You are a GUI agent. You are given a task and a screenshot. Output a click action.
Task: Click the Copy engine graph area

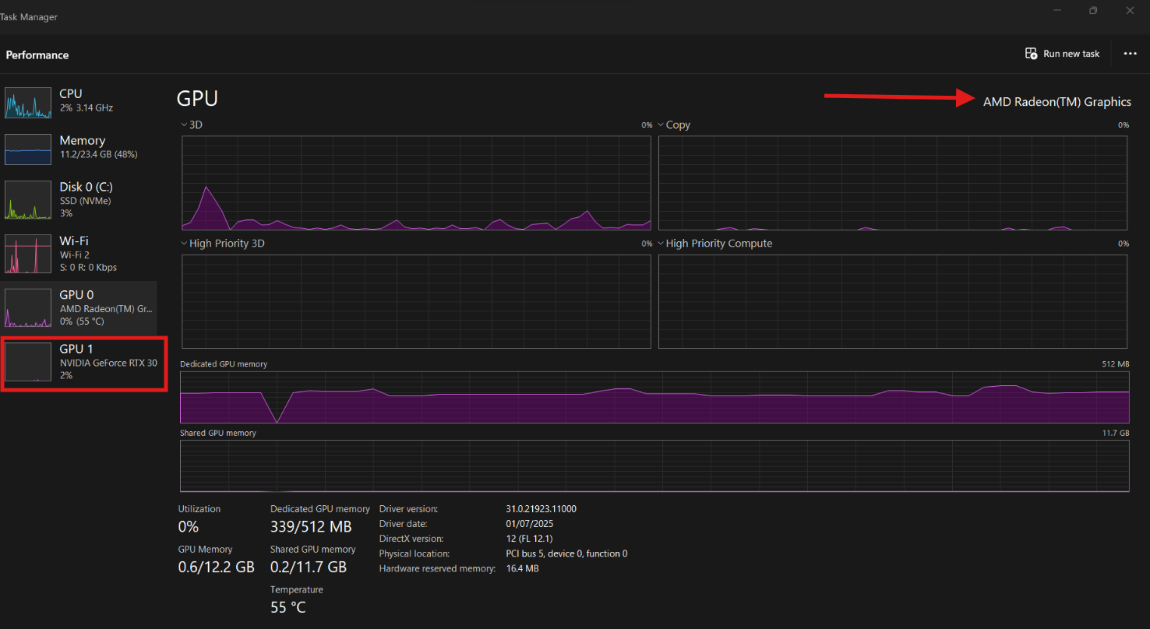tap(892, 183)
